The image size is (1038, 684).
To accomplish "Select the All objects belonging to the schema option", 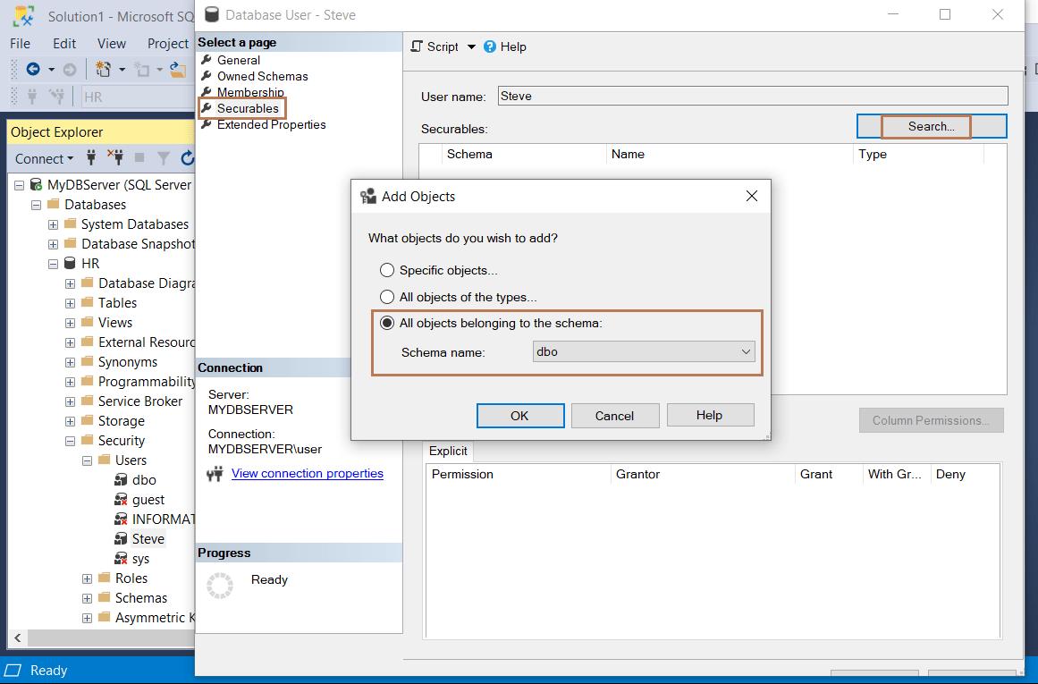I will [x=386, y=322].
